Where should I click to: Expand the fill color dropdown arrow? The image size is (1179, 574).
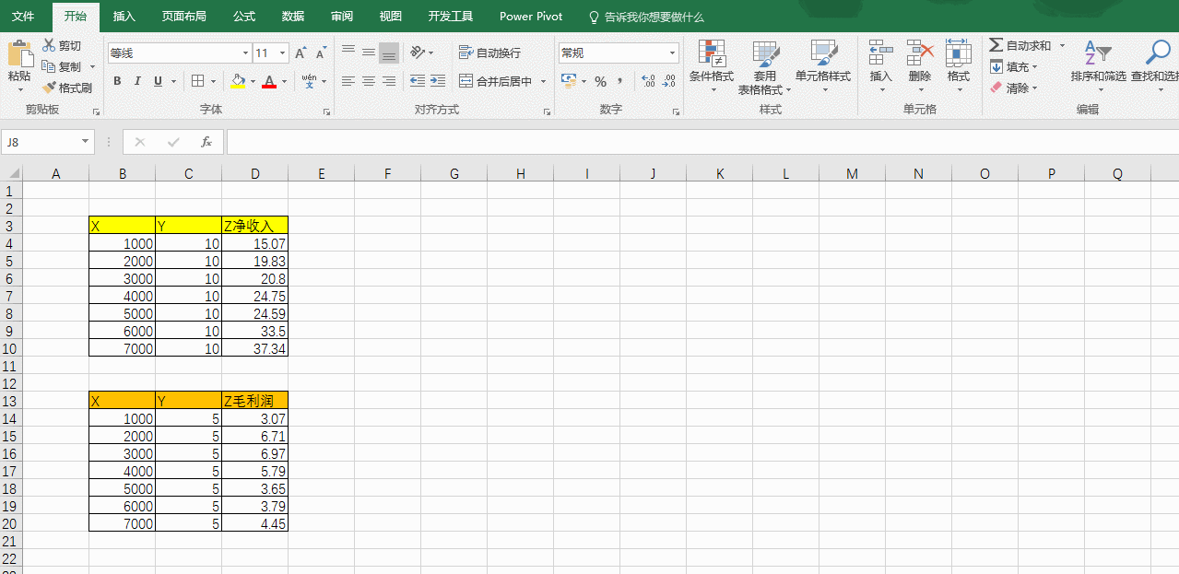pos(253,81)
